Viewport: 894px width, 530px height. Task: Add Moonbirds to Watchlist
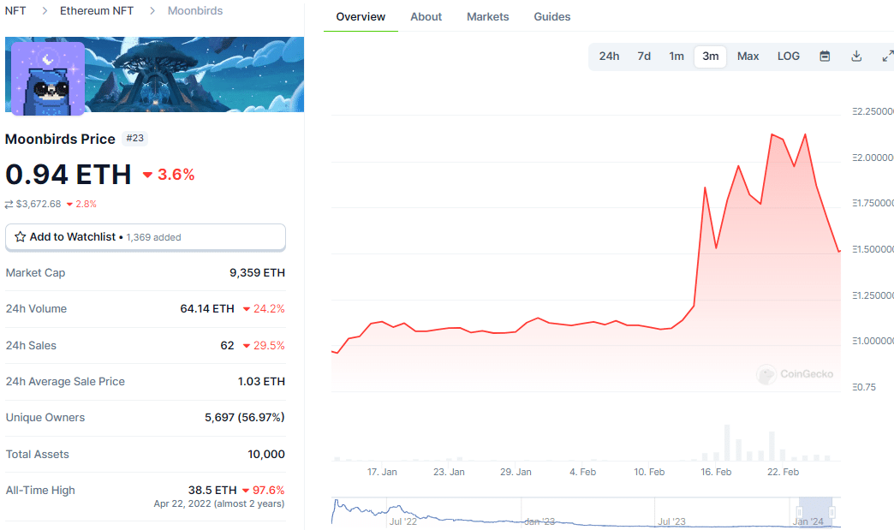click(146, 237)
